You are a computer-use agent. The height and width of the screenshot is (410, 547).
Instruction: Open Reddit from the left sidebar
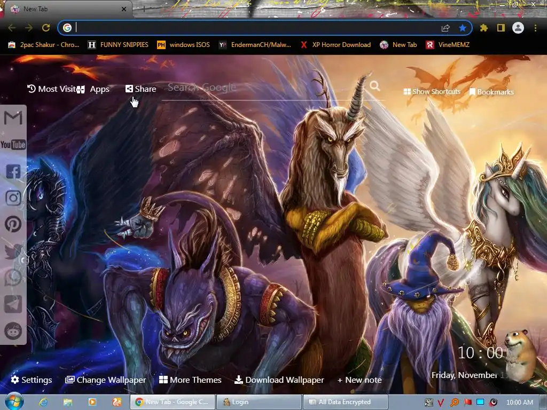tap(13, 331)
